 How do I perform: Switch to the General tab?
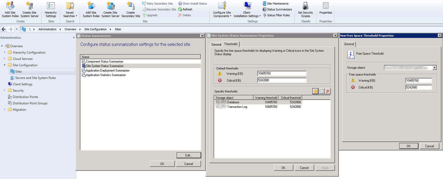(x=216, y=44)
